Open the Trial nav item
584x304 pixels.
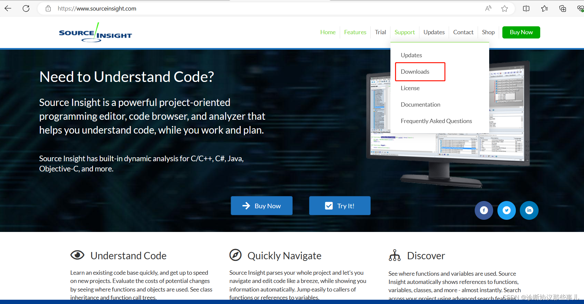[380, 32]
